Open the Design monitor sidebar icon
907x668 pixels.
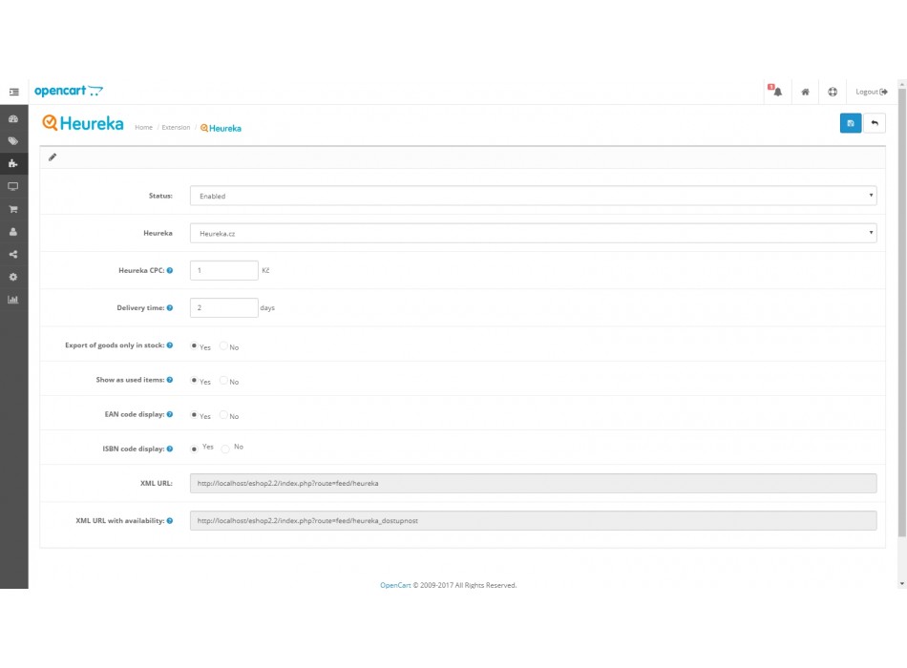point(13,186)
